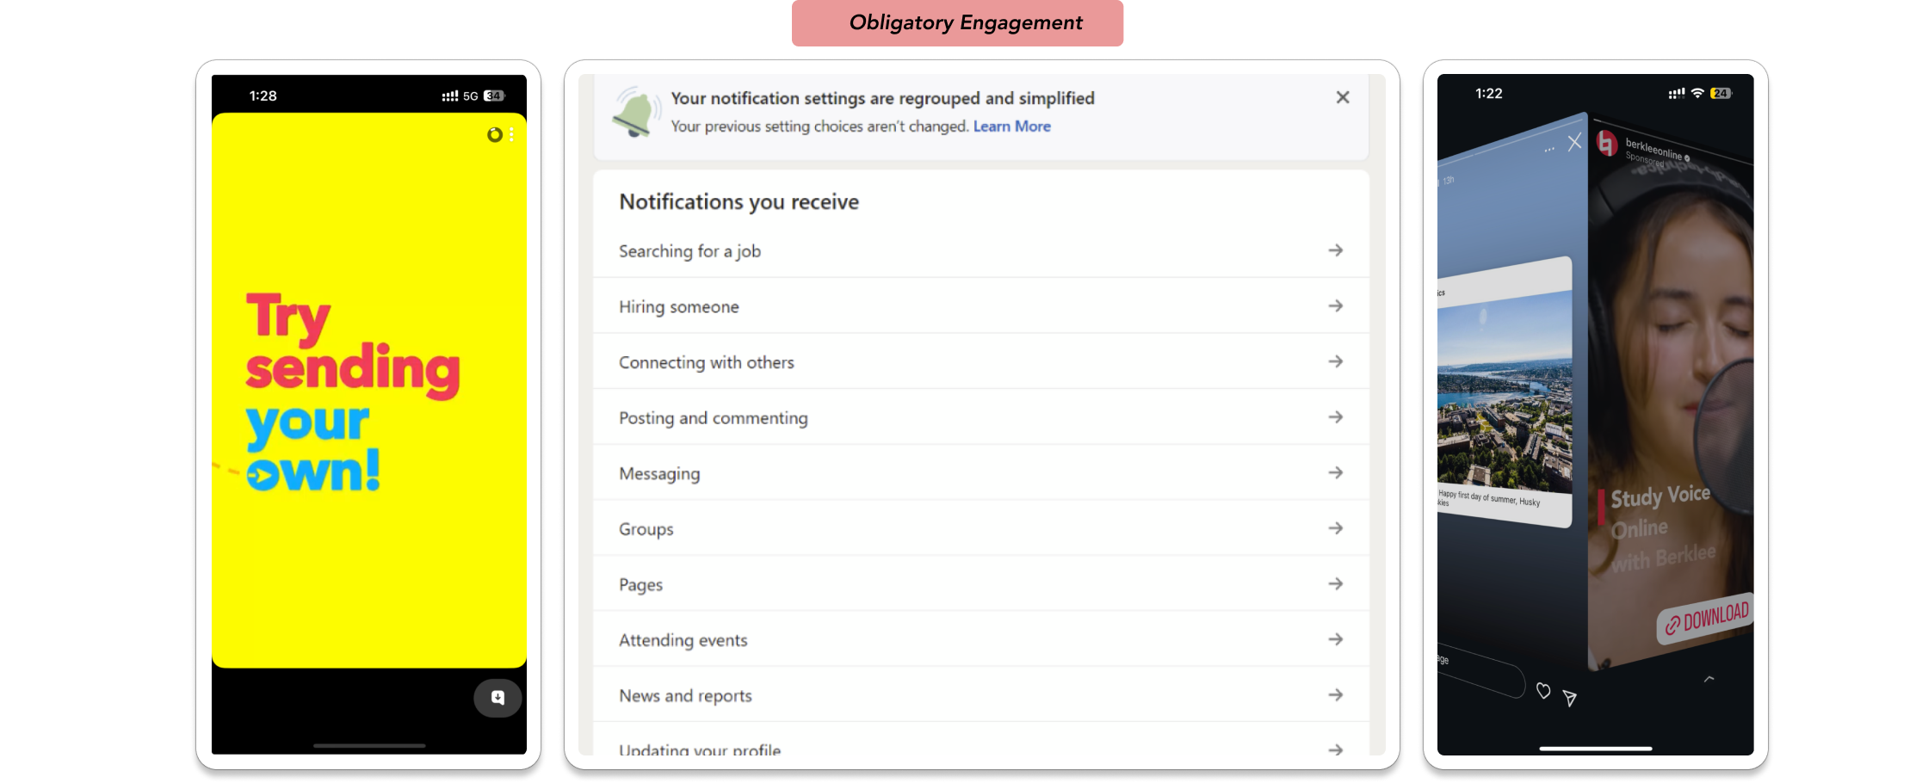This screenshot has width=1916, height=783.
Task: Tap the Snapchat save download button
Action: click(x=498, y=698)
